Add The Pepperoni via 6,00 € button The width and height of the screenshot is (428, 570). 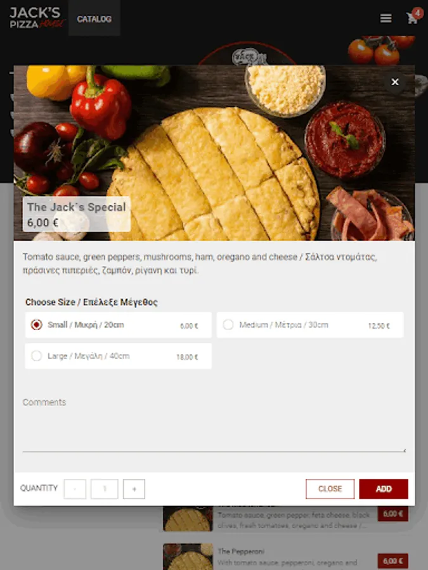(x=393, y=561)
